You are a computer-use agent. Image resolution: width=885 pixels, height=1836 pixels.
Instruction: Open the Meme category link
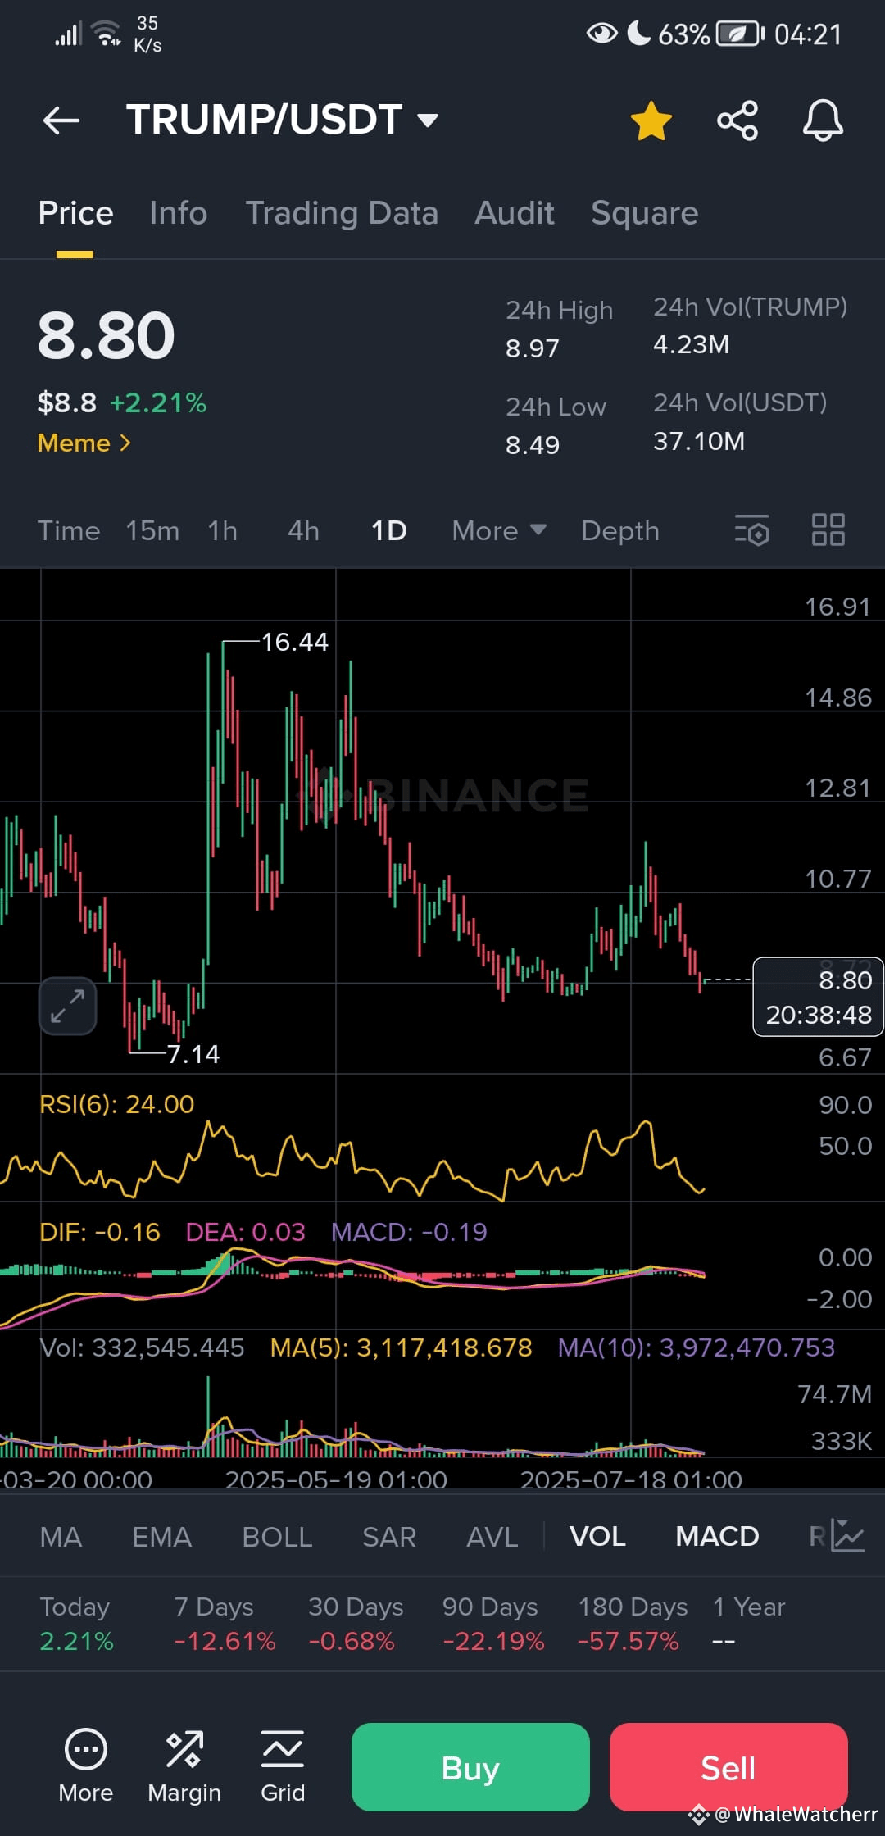coord(84,443)
